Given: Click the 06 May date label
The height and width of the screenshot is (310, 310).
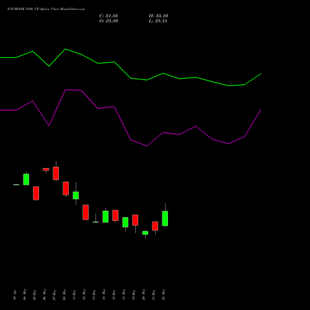Looking at the screenshot, I should (x=45, y=294).
